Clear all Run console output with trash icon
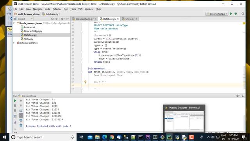 click(x=21, y=125)
